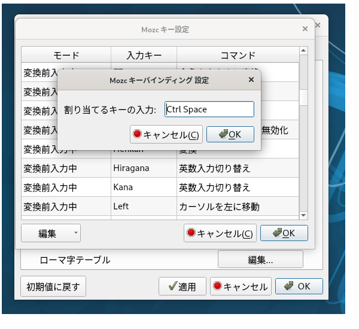Click the scrollbar up arrow of key table
Screen dimensions: 359x329
coord(303,50)
